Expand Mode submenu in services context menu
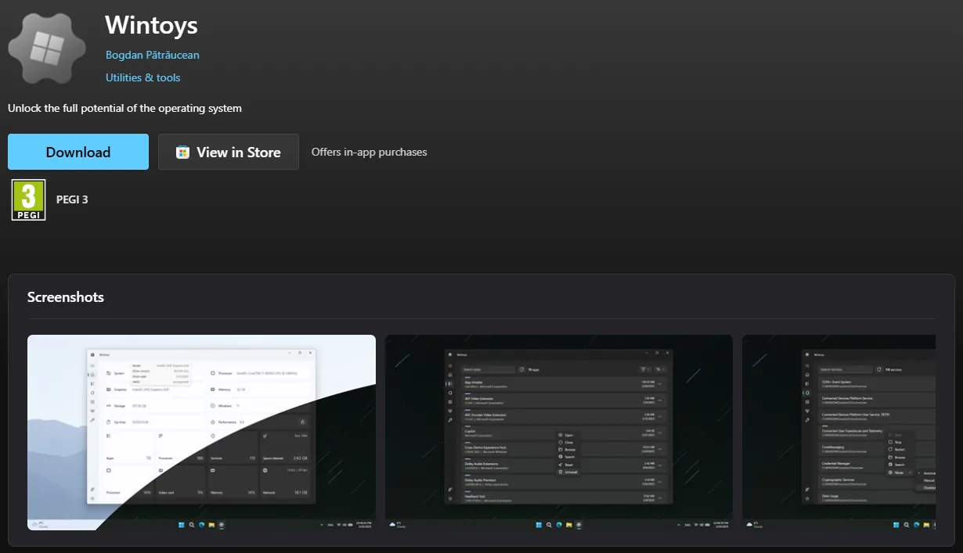Viewport: 963px width, 553px height. click(x=898, y=472)
